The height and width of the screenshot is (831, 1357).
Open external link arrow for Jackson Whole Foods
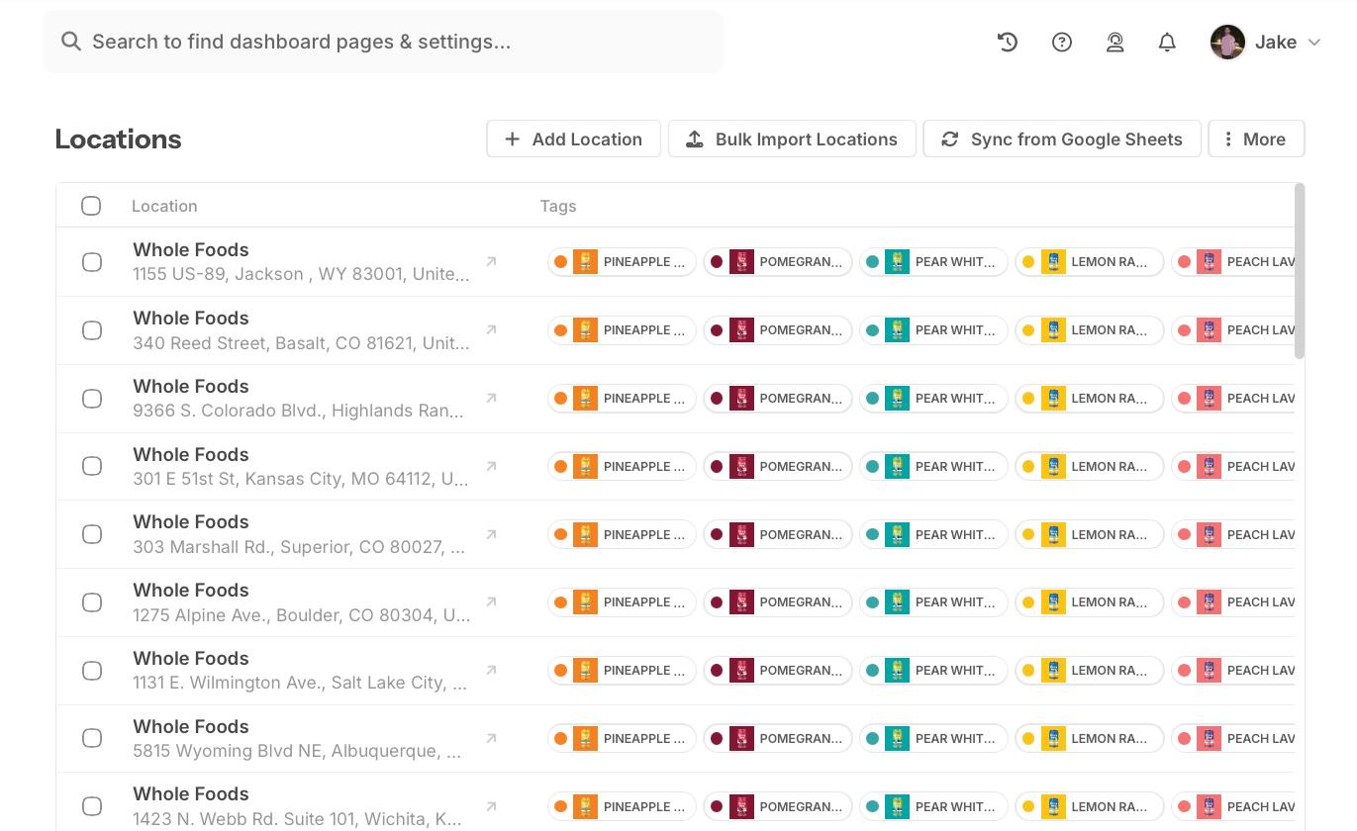coord(491,260)
